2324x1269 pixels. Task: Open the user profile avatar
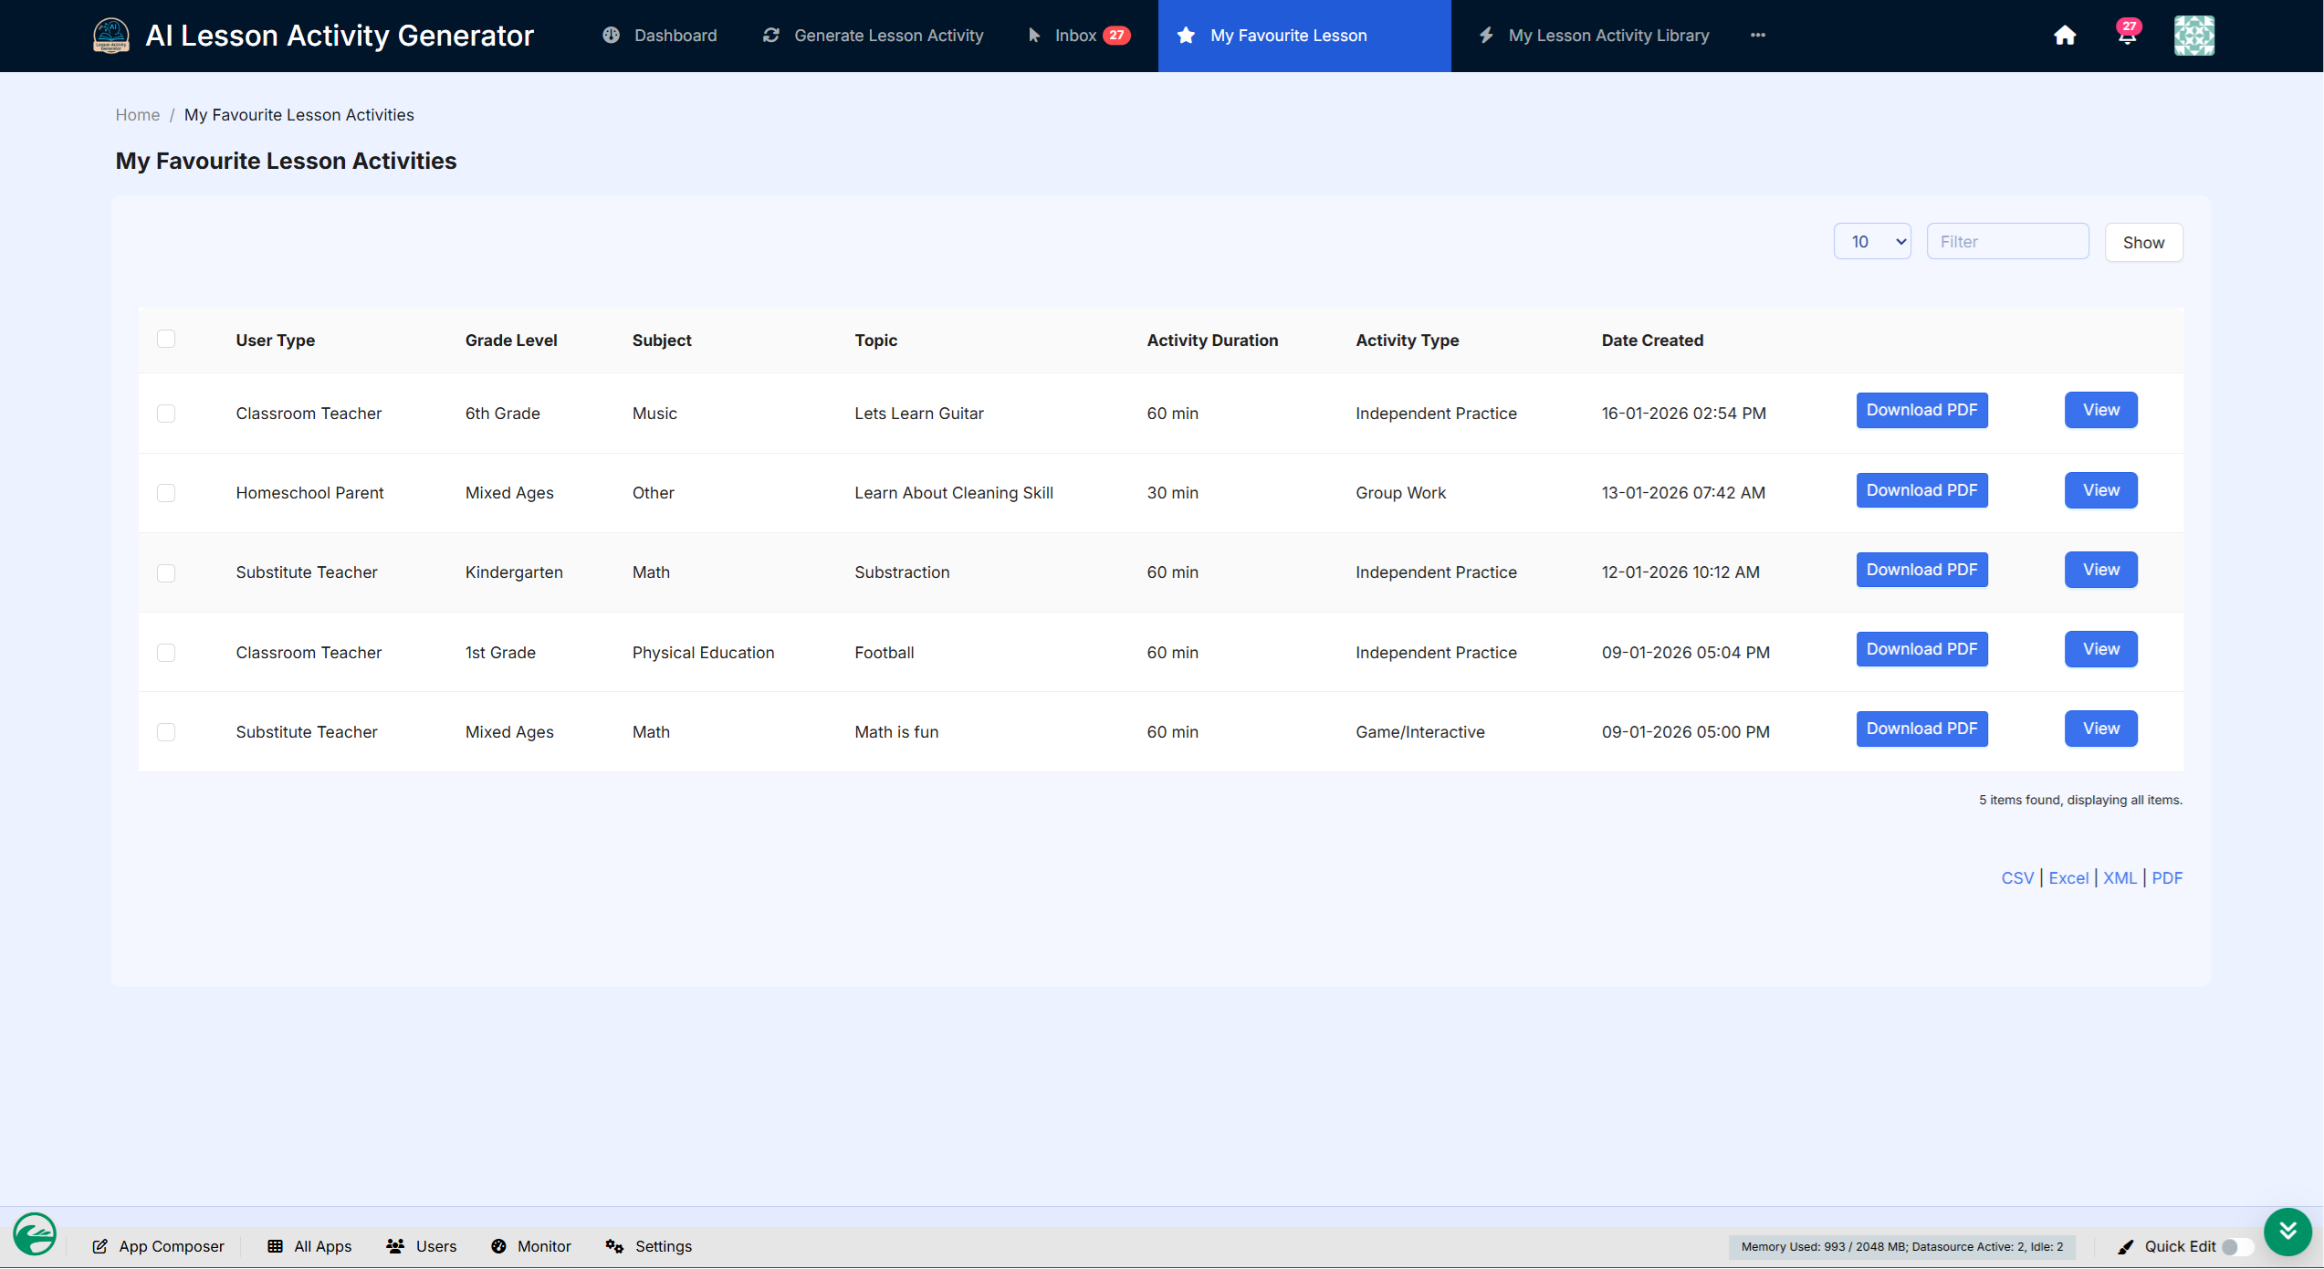point(2193,36)
